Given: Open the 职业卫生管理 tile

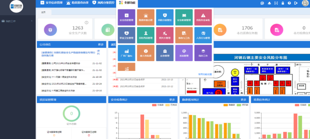Looking at the screenshot, I should pos(126,35).
